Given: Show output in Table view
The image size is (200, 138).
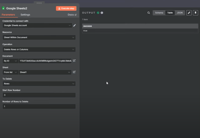Looking at the screenshot, I should point(170,13).
